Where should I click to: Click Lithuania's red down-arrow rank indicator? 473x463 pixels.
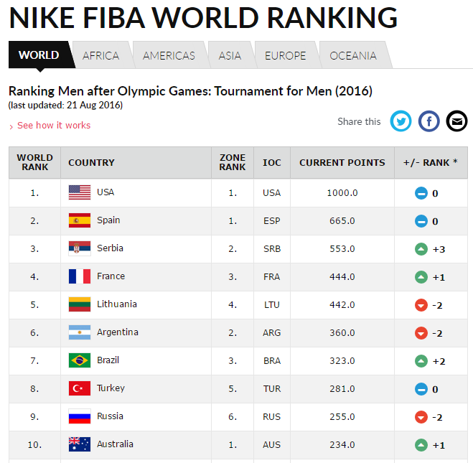pos(421,305)
